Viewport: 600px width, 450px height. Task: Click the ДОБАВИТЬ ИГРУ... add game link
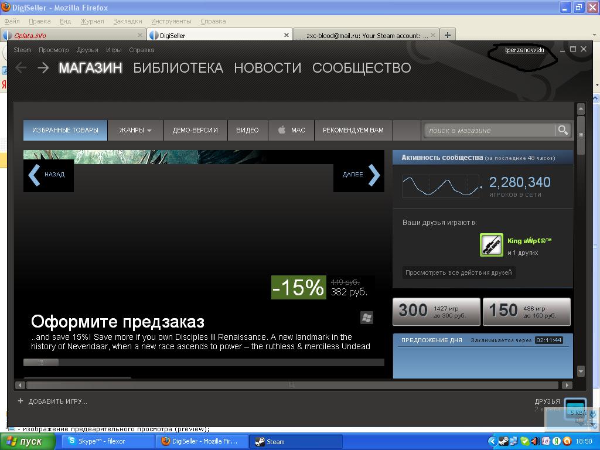click(x=58, y=401)
